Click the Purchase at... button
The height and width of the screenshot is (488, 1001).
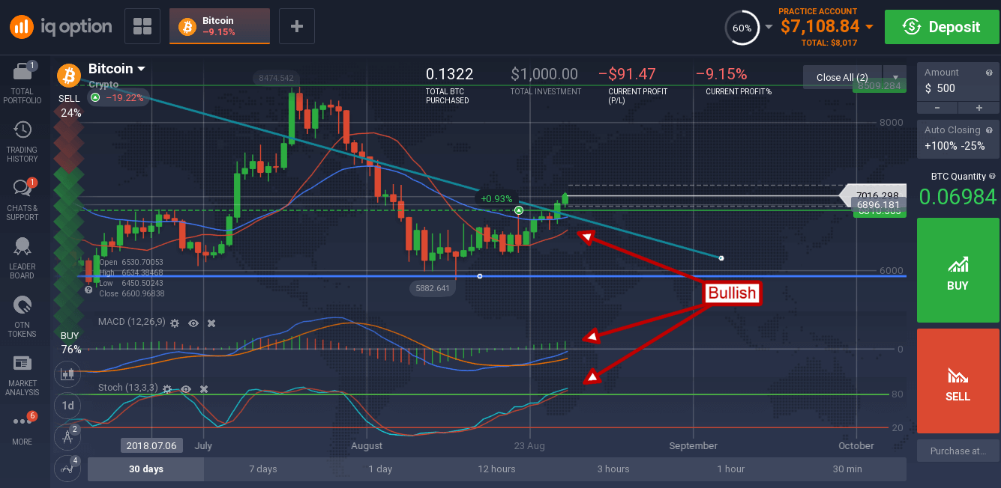pyautogui.click(x=958, y=451)
